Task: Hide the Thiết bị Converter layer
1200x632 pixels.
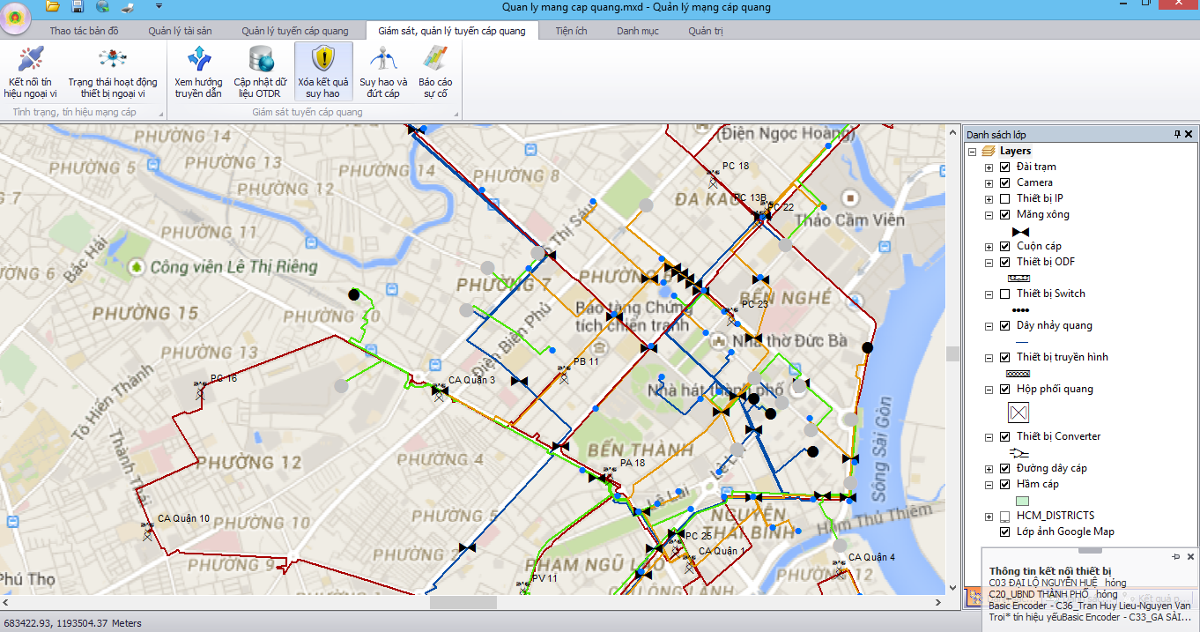Action: [x=1005, y=436]
